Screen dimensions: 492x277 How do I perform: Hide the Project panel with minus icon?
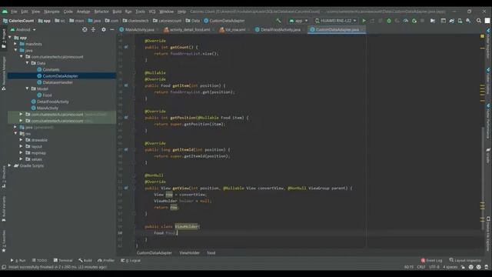(x=111, y=29)
